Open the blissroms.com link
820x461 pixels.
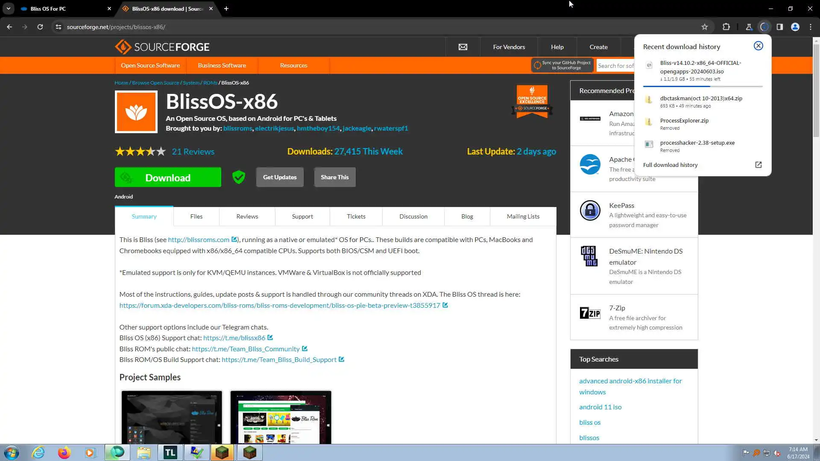pyautogui.click(x=199, y=240)
